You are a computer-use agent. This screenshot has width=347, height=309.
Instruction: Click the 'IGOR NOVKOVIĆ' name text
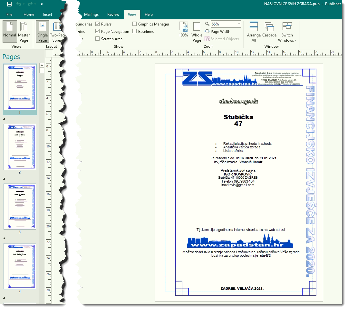(238, 174)
